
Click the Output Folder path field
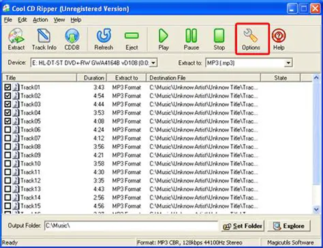131,225
